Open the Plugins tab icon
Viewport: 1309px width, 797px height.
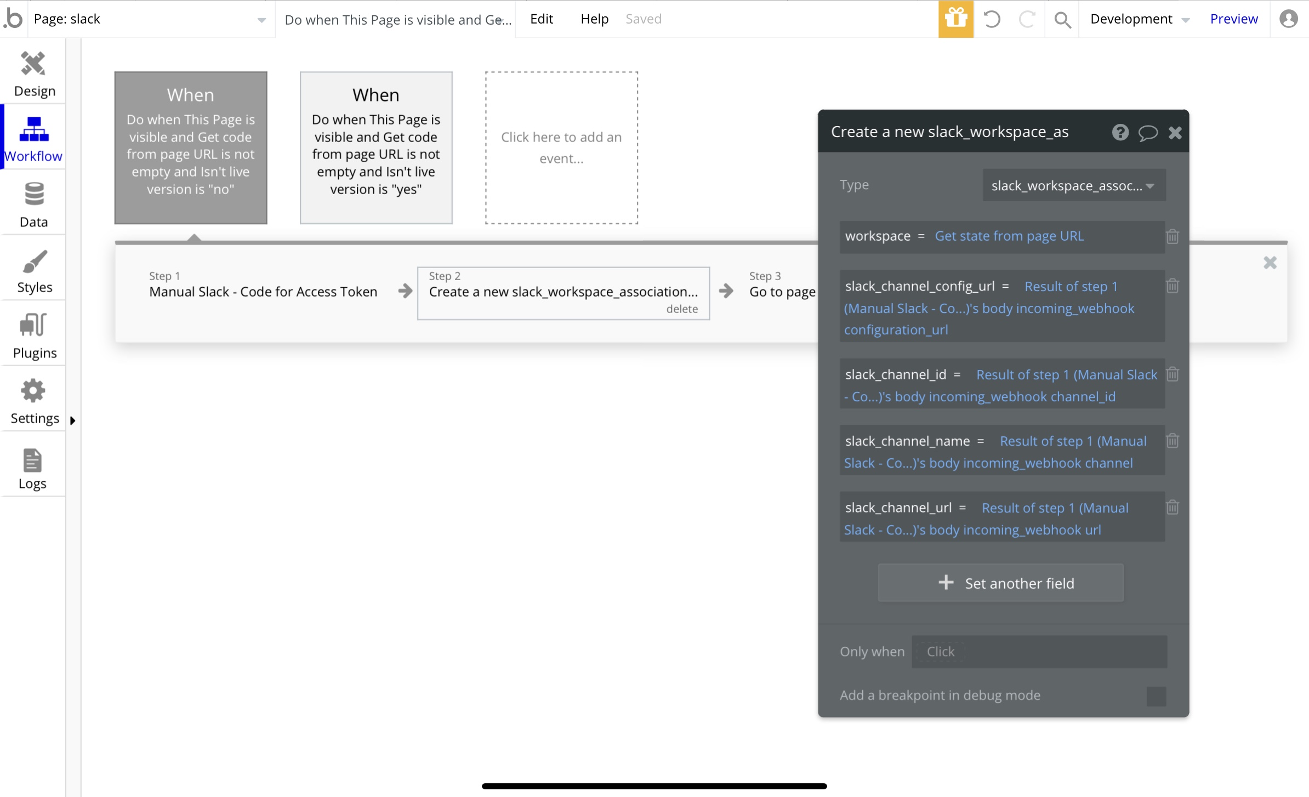[33, 325]
